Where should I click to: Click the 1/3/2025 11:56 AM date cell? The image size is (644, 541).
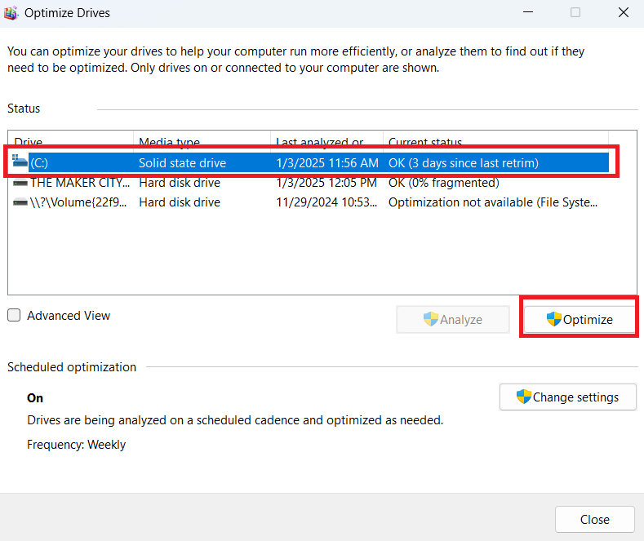327,163
